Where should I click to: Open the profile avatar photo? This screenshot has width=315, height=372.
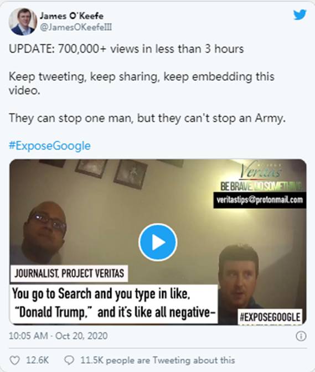(x=23, y=22)
